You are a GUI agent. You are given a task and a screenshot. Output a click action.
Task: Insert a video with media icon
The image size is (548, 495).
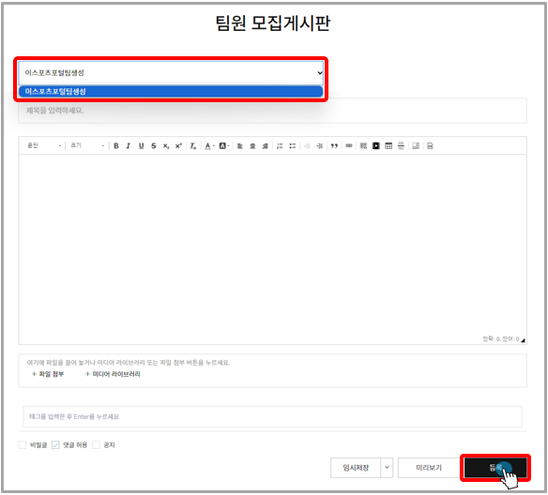(375, 146)
